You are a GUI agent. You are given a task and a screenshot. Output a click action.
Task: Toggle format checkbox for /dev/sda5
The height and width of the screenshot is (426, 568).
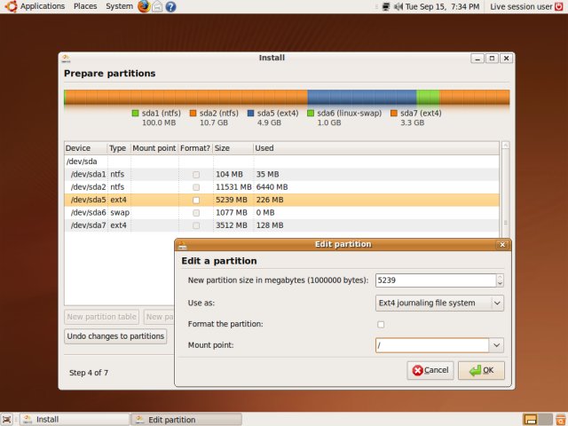point(196,200)
